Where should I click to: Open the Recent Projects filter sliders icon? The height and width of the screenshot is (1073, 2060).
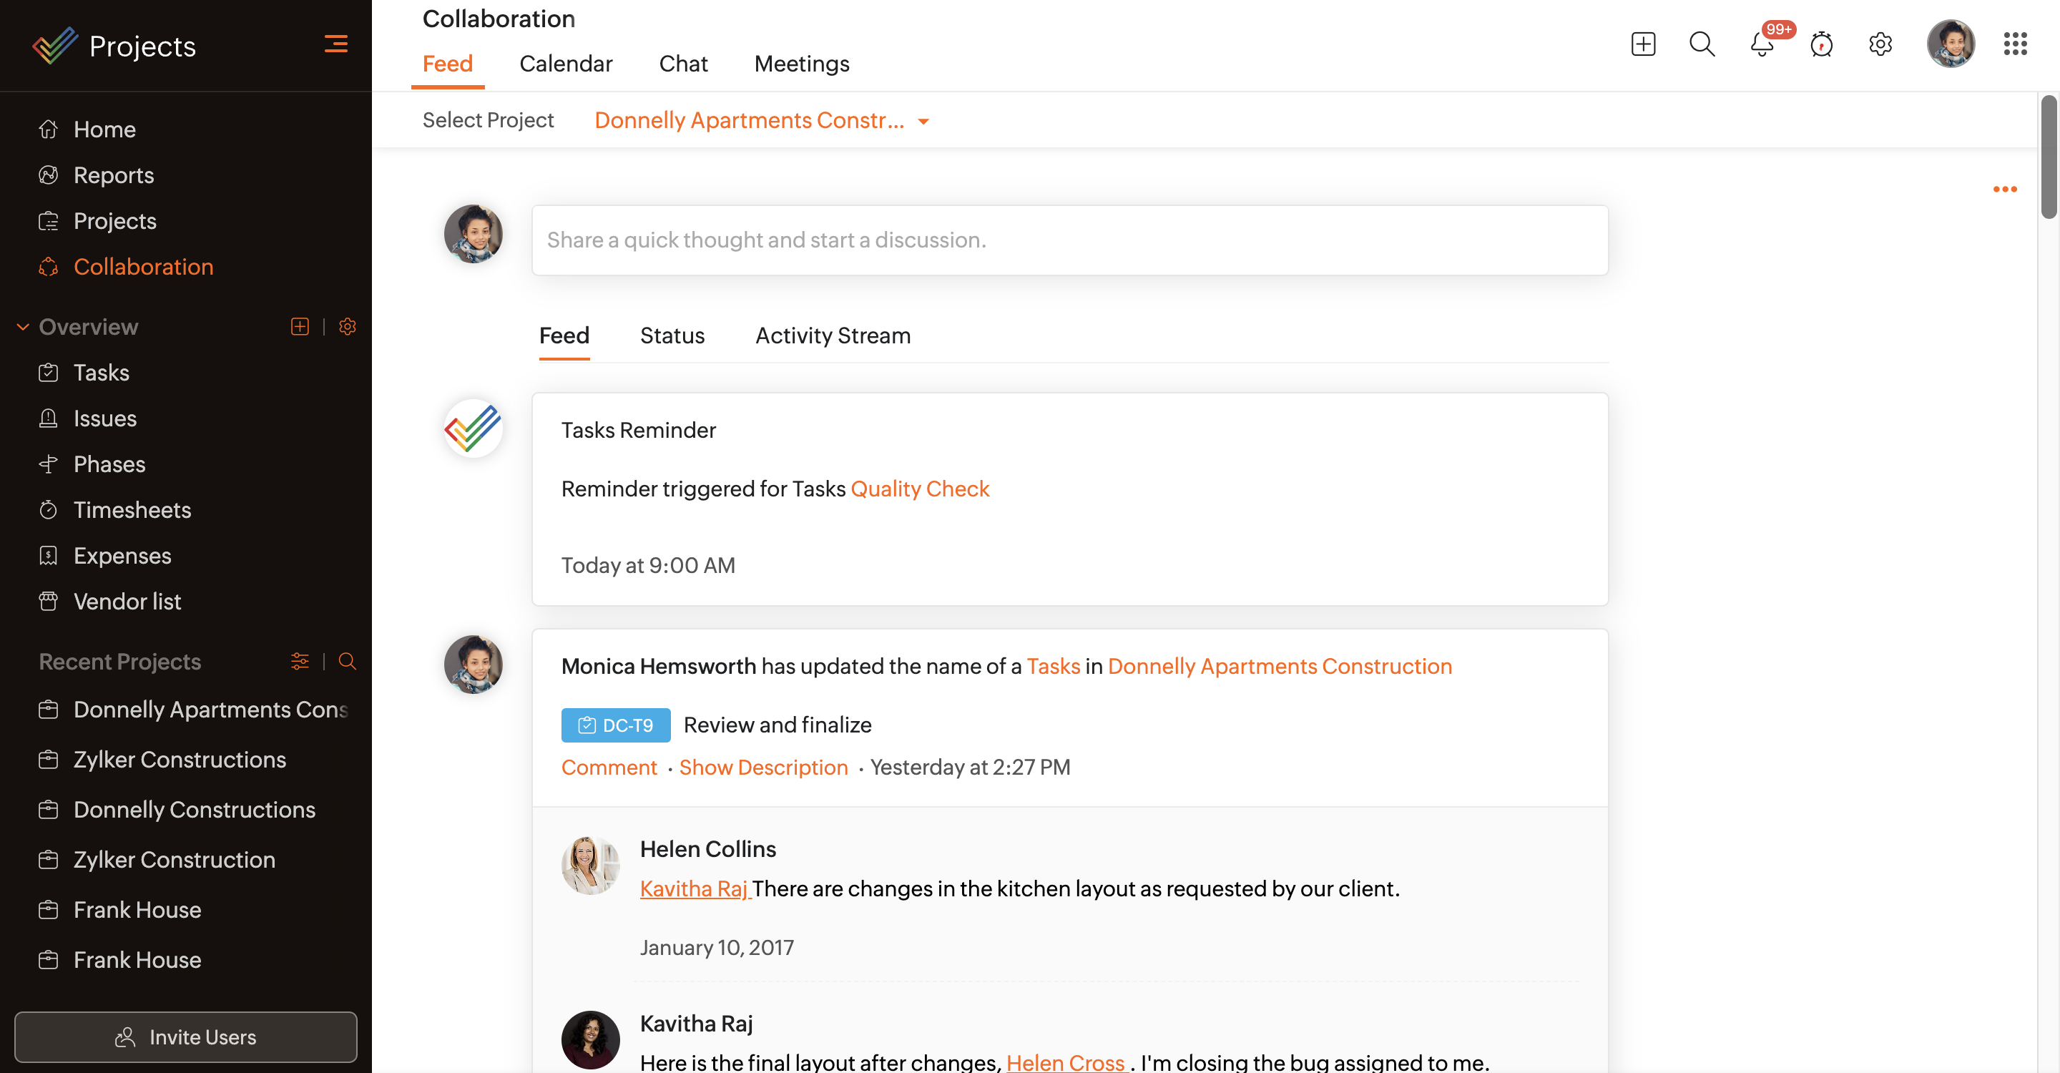coord(300,661)
